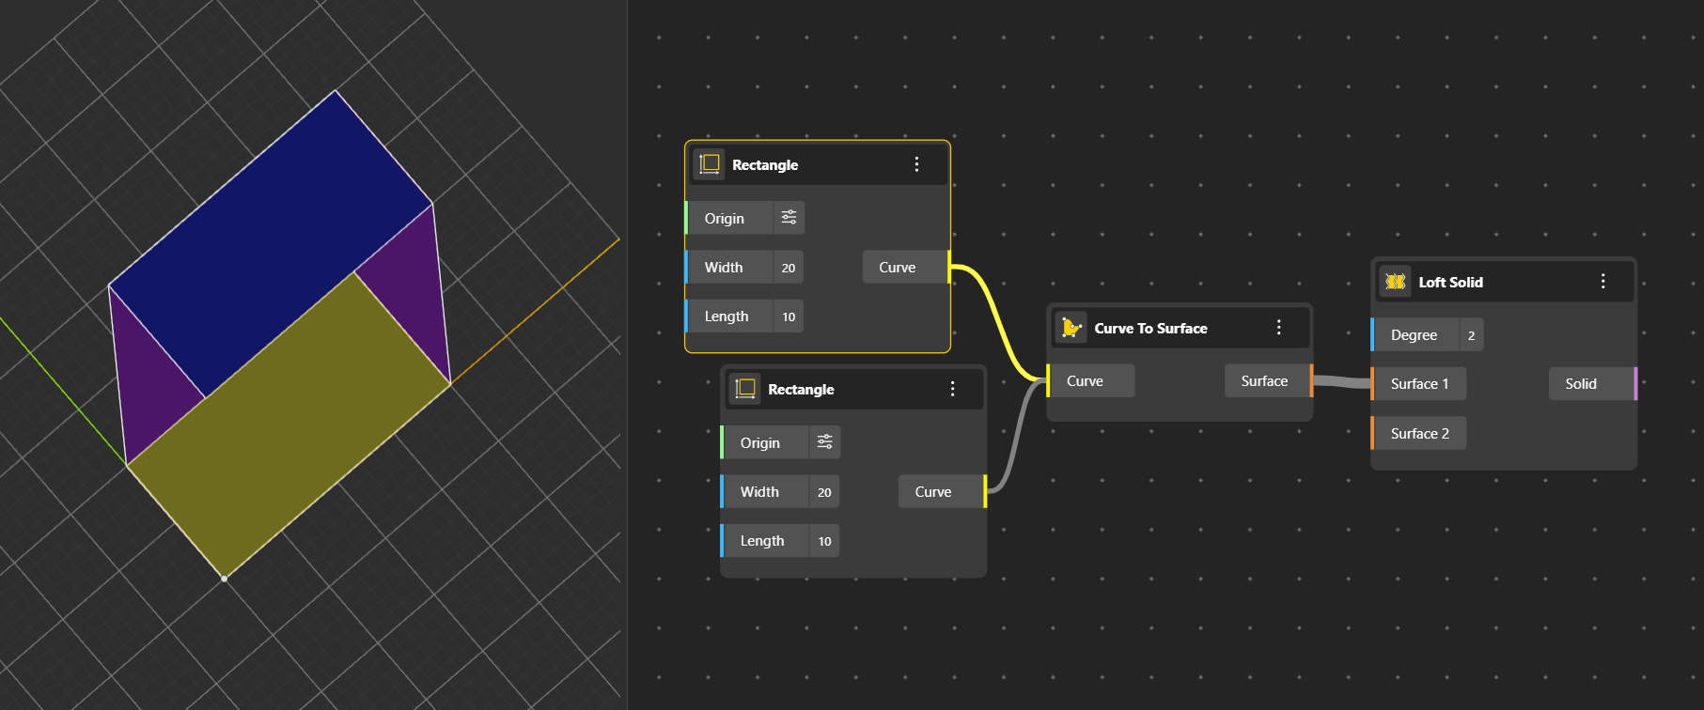Click the white vertex point on the solid
The height and width of the screenshot is (710, 1704).
tap(224, 579)
